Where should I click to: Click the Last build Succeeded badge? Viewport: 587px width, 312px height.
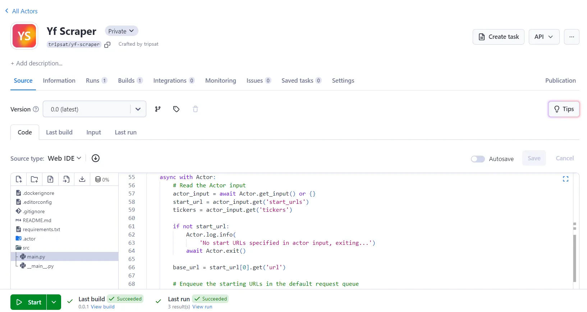[125, 299]
